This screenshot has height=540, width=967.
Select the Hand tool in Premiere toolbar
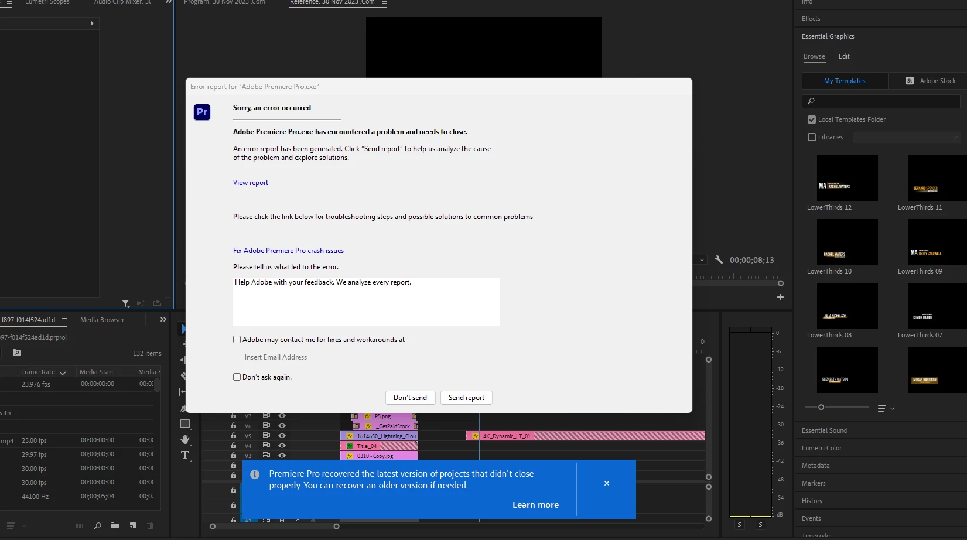click(x=185, y=439)
